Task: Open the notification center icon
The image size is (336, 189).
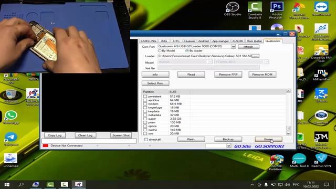Action: [x=327, y=184]
